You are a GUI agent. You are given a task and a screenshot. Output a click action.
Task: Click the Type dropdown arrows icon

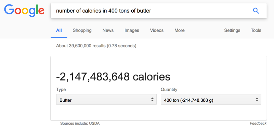coord(152,99)
